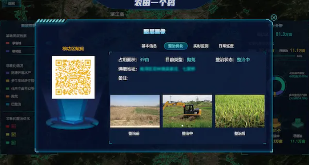Switch to the 实时监测 tab
The height and width of the screenshot is (165, 309).
coord(201,46)
